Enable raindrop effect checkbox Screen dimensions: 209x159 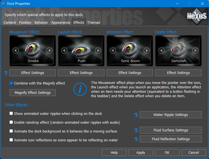(11, 122)
